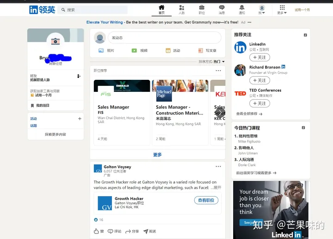Open the Your dream job LinkedIn ad banner

[271, 210]
